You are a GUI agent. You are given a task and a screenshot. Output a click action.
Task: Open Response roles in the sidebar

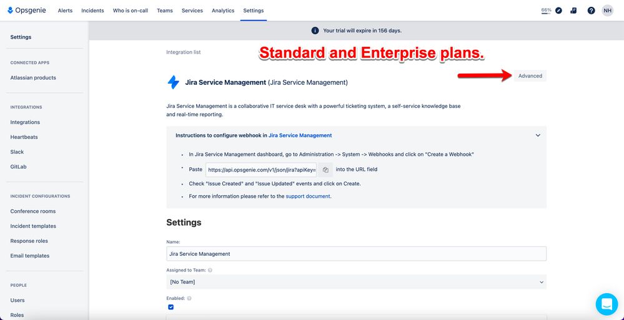(29, 241)
